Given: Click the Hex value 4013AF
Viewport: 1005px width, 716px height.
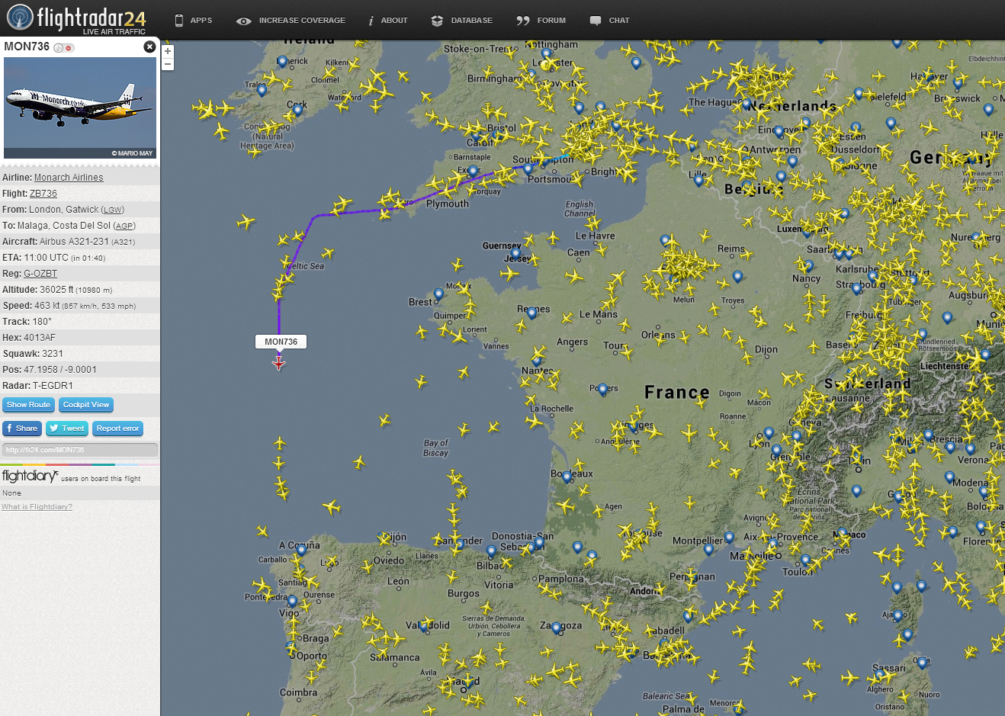Looking at the screenshot, I should pos(40,338).
